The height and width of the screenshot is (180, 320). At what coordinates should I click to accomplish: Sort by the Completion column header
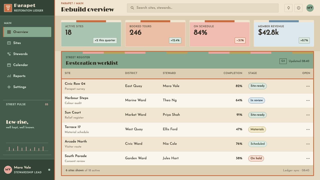pos(233,73)
